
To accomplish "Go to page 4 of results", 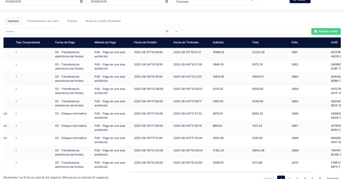I will tap(305, 178).
